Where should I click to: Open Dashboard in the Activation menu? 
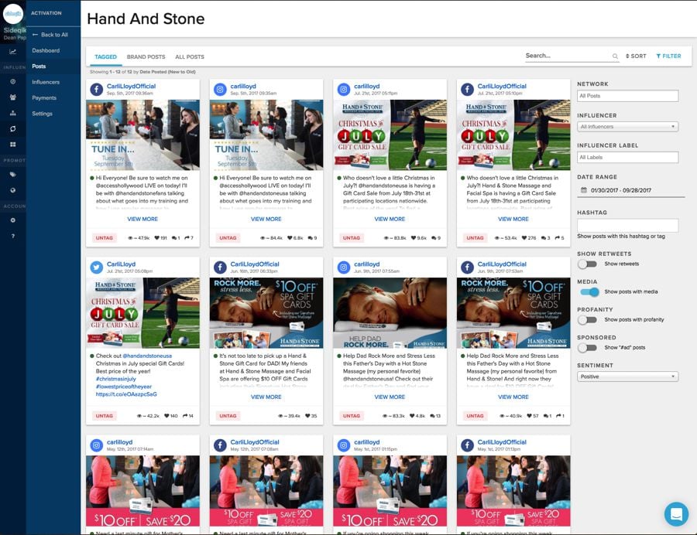coord(46,50)
